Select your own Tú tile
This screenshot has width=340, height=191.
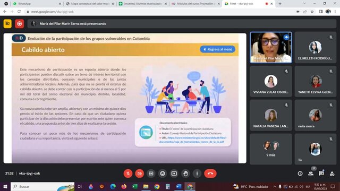(315, 149)
